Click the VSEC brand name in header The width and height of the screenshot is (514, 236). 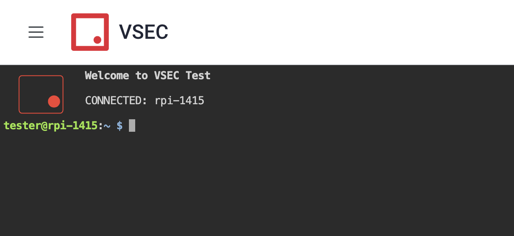pyautogui.click(x=144, y=32)
